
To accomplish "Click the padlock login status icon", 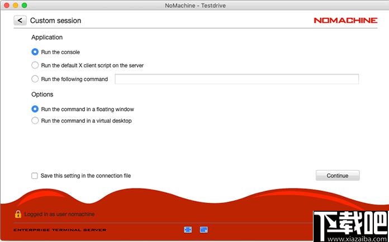I will [18, 214].
